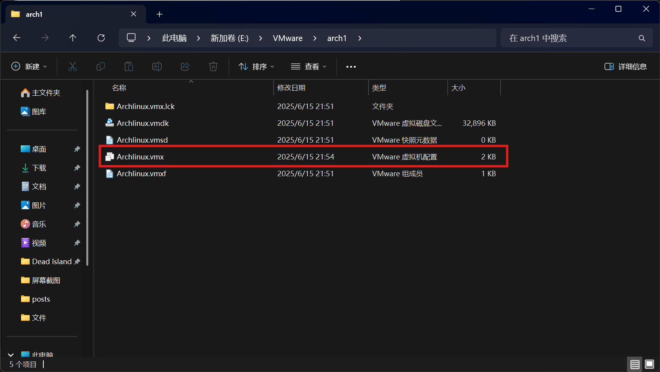
Task: Click the 2025/6/15 21:54 date cell
Action: (x=306, y=157)
